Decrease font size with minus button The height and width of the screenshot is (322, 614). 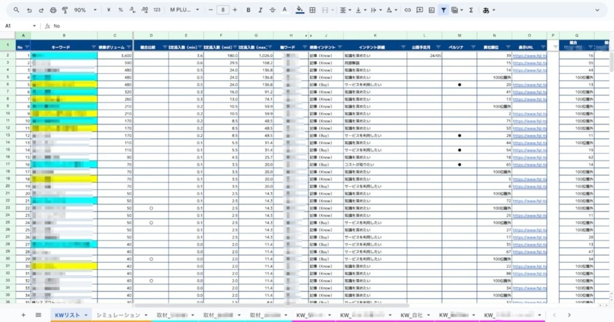tap(210, 10)
